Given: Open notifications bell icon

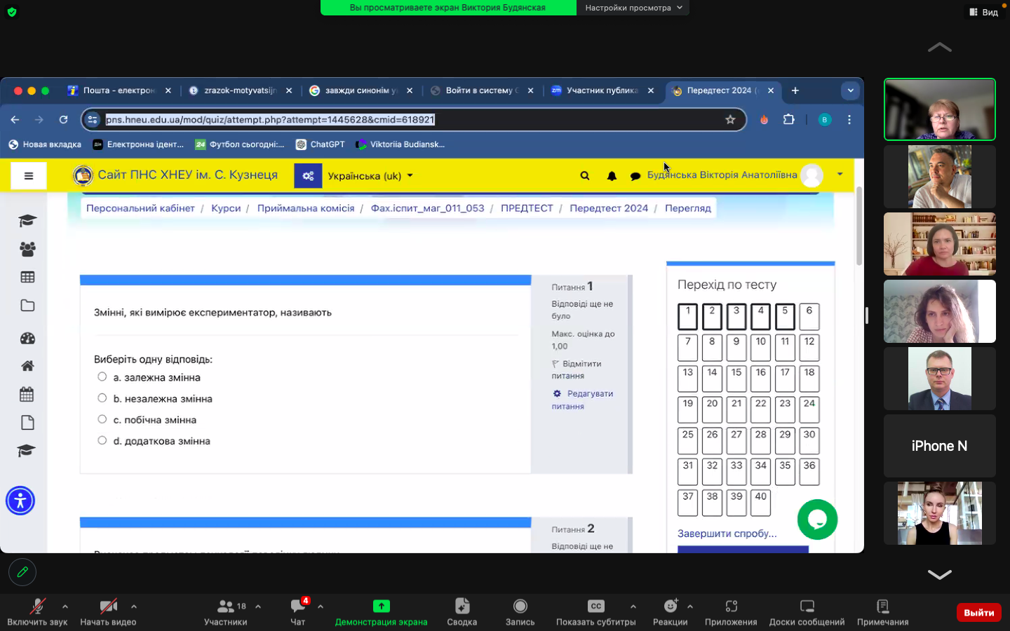Looking at the screenshot, I should pyautogui.click(x=612, y=176).
